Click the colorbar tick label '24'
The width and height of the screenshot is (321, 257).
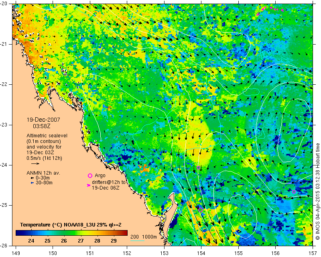[31, 241]
